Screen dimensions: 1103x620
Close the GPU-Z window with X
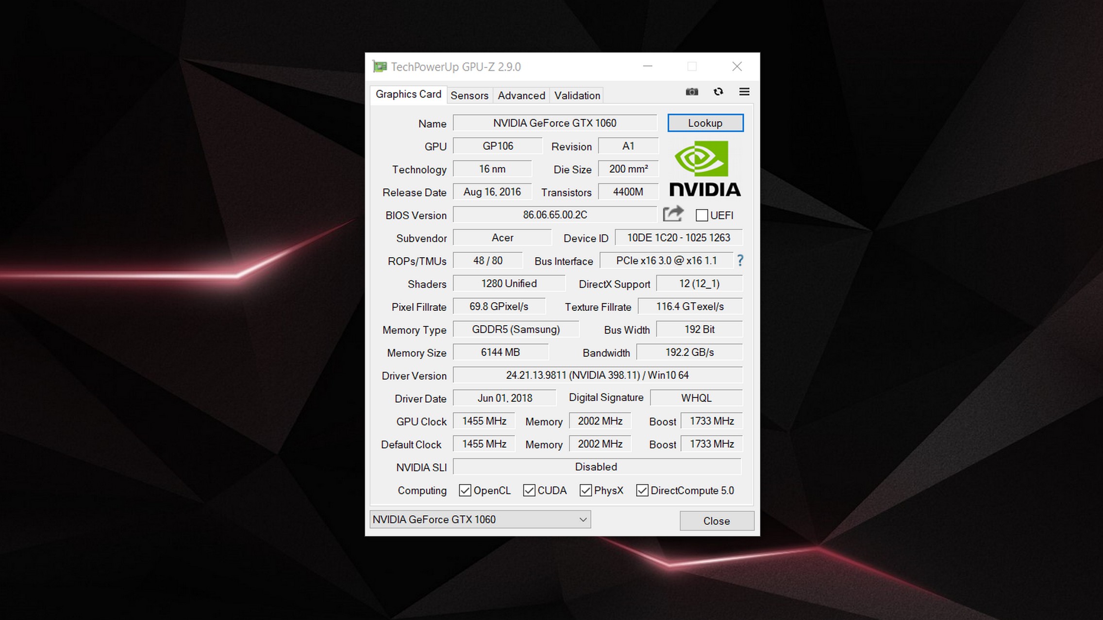coord(737,66)
